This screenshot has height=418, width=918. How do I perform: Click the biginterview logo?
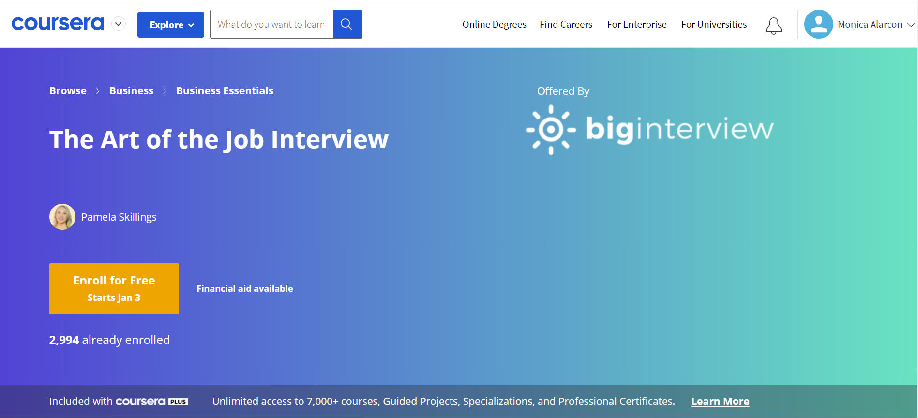pyautogui.click(x=649, y=130)
